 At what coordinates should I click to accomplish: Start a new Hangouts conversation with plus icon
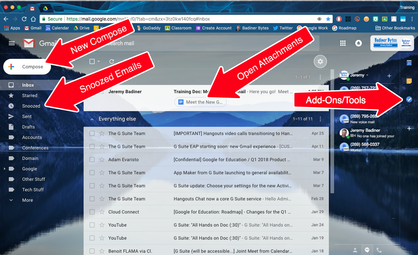(389, 76)
